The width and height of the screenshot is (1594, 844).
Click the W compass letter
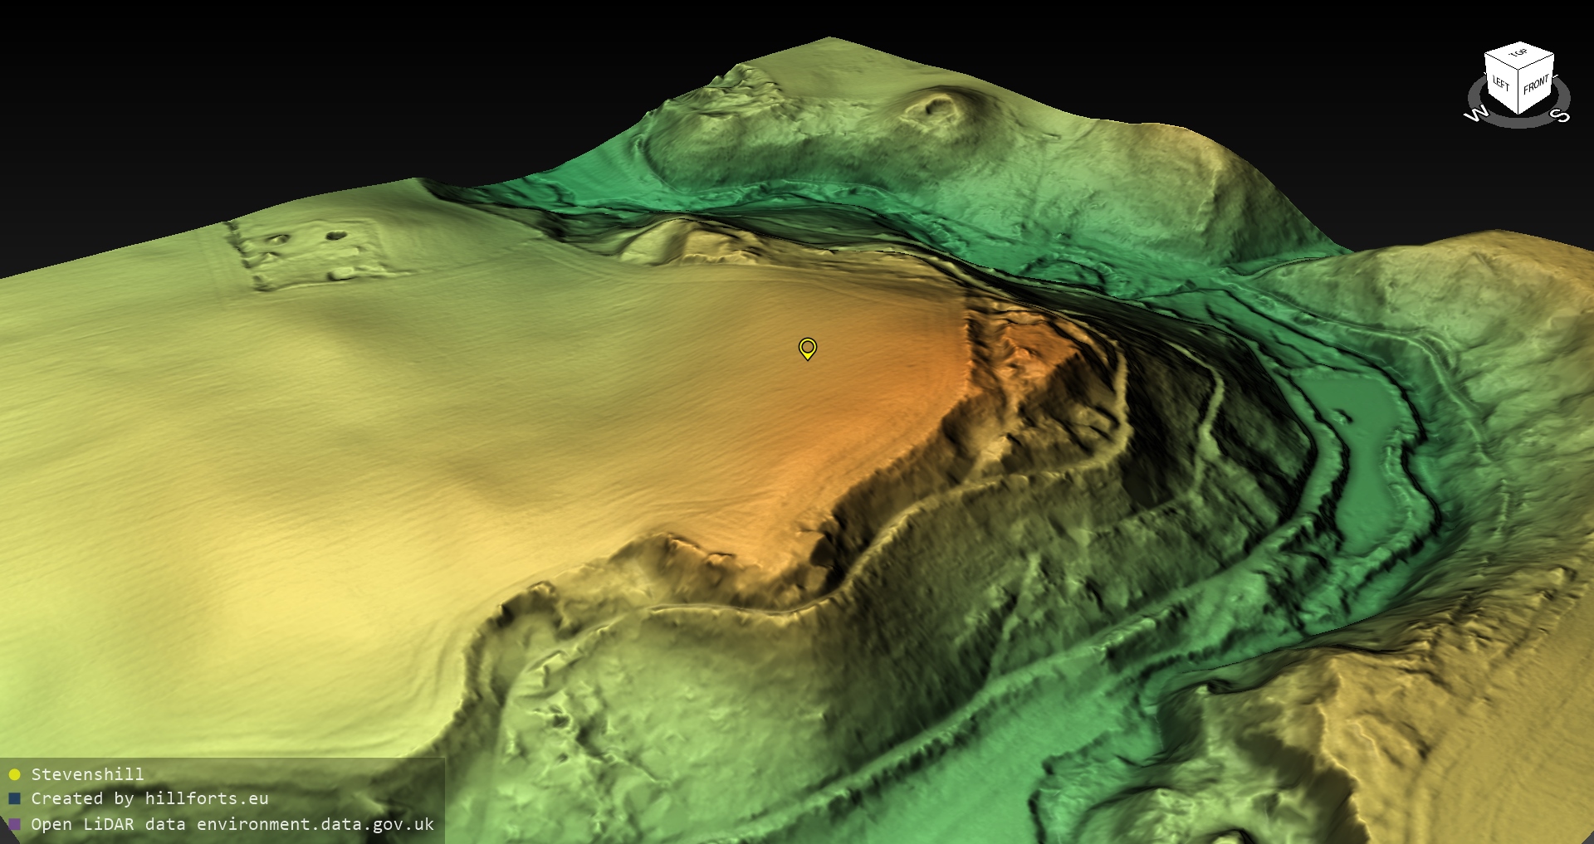(x=1476, y=115)
